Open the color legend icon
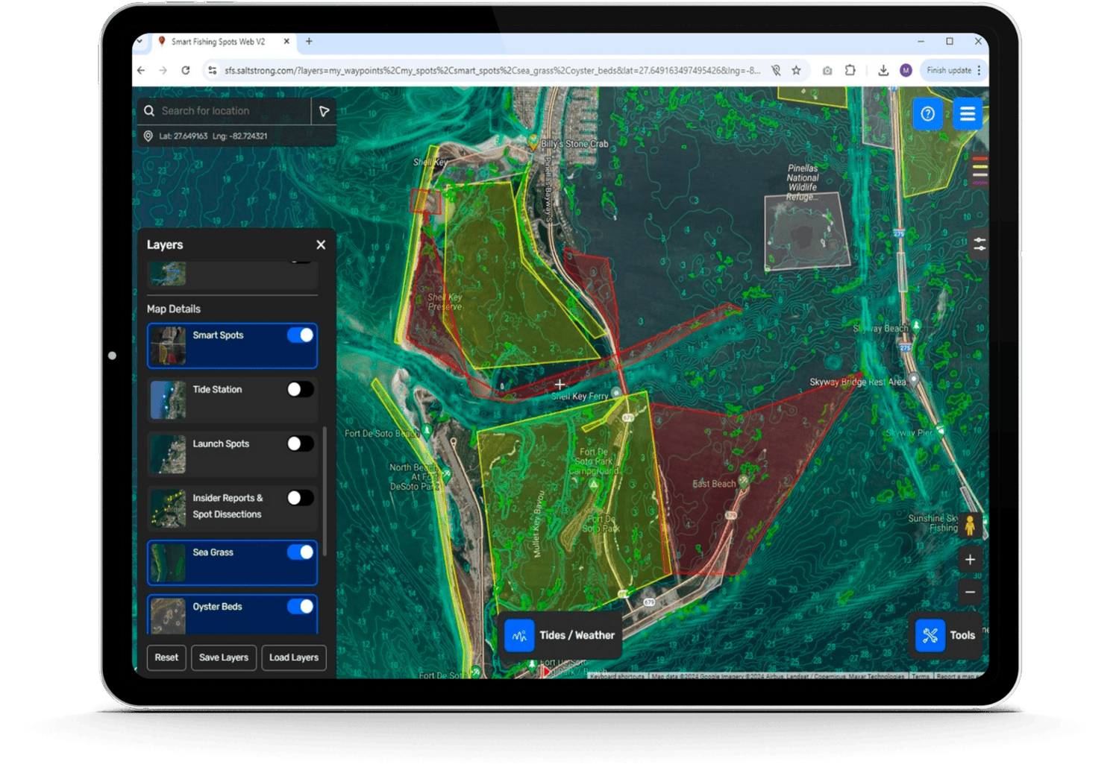This screenshot has width=1119, height=770. click(979, 170)
